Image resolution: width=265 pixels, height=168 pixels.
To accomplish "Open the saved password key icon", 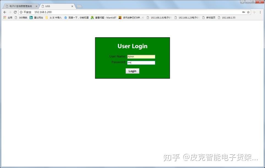I will (x=244, y=12).
